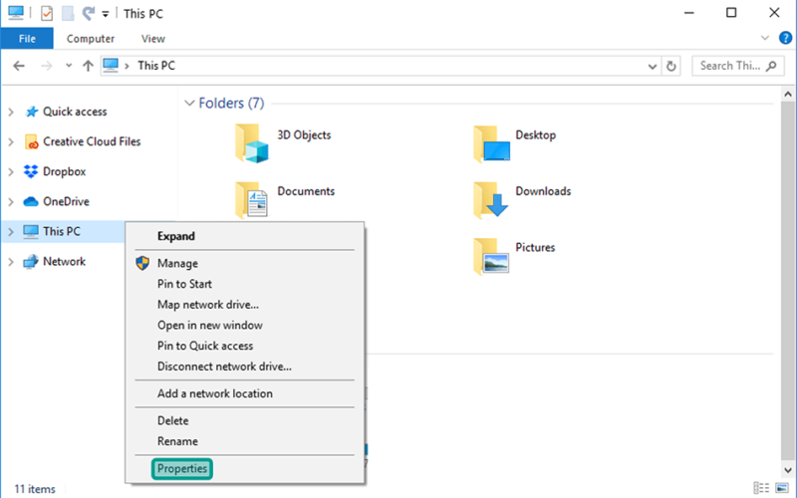Select the 3D Objects folder icon
This screenshot has height=498, width=797.
click(251, 143)
